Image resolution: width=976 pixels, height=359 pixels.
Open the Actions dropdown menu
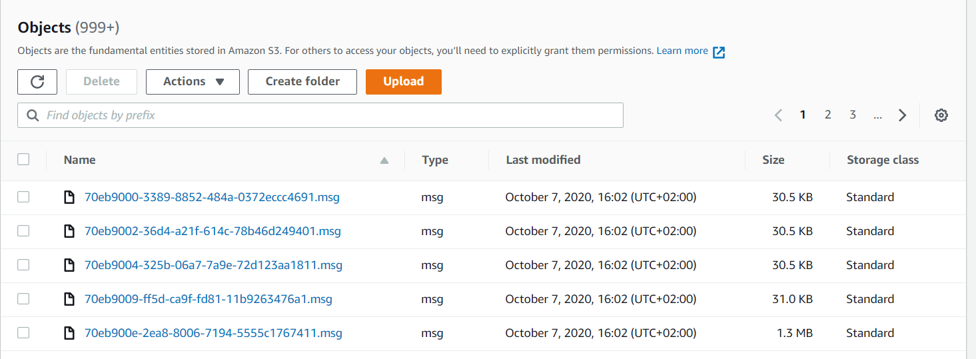tap(193, 82)
